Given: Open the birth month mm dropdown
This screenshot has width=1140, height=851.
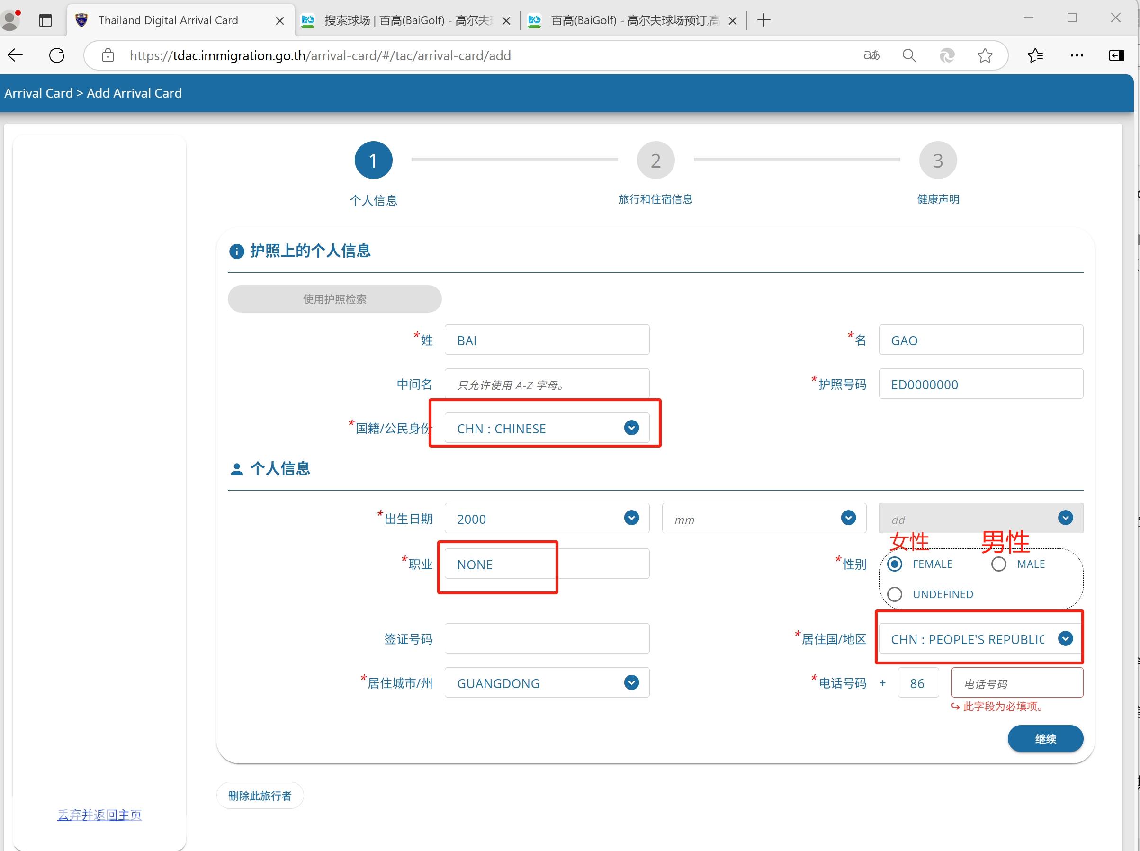Looking at the screenshot, I should click(x=848, y=518).
